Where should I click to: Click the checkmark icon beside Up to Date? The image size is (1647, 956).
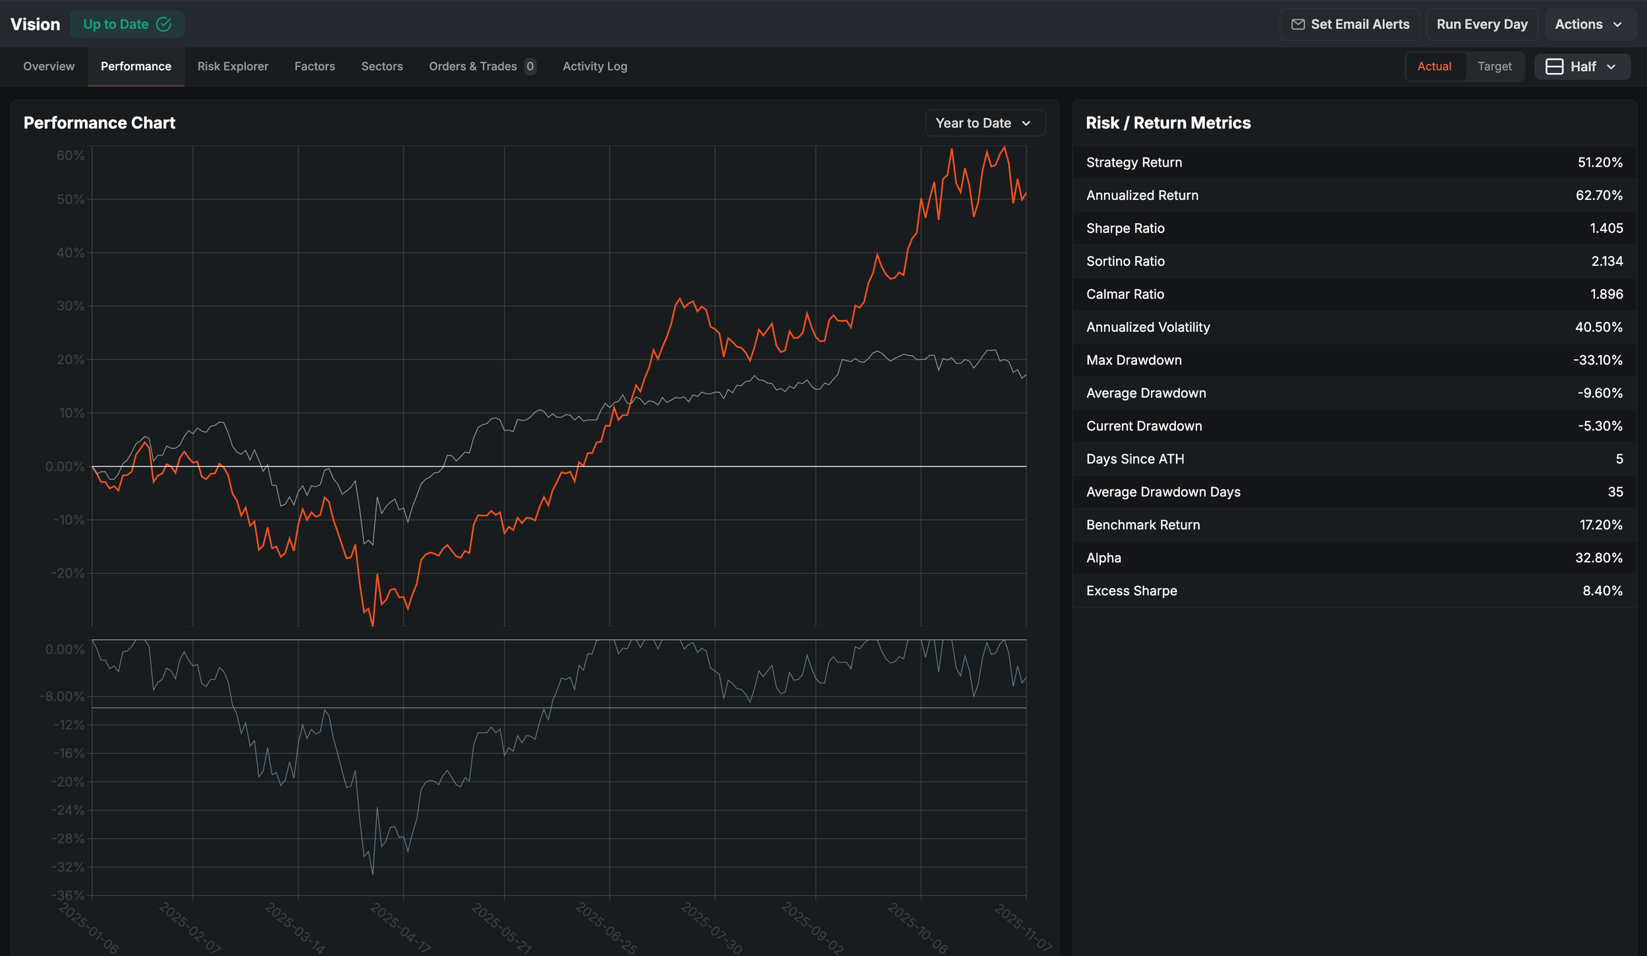[164, 24]
